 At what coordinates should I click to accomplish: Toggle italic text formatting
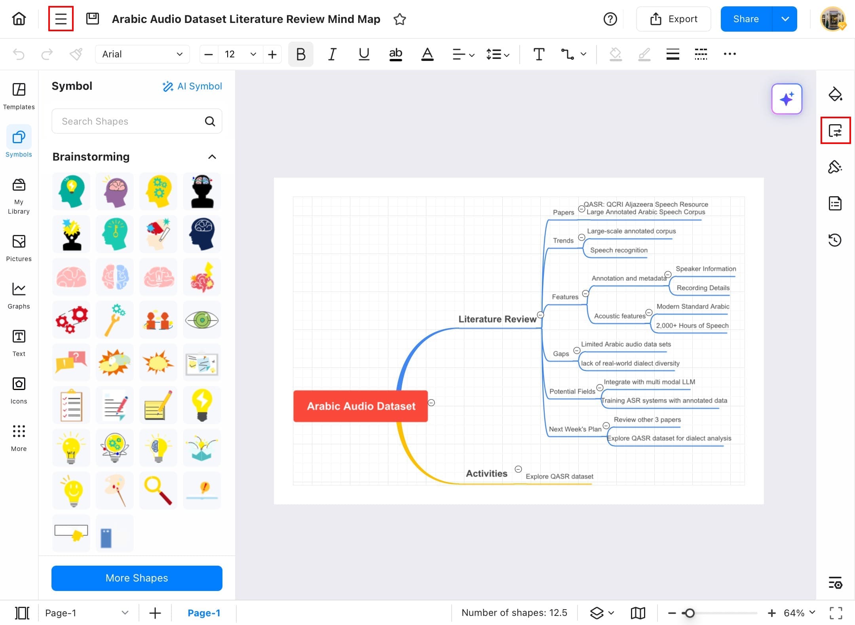(x=332, y=54)
